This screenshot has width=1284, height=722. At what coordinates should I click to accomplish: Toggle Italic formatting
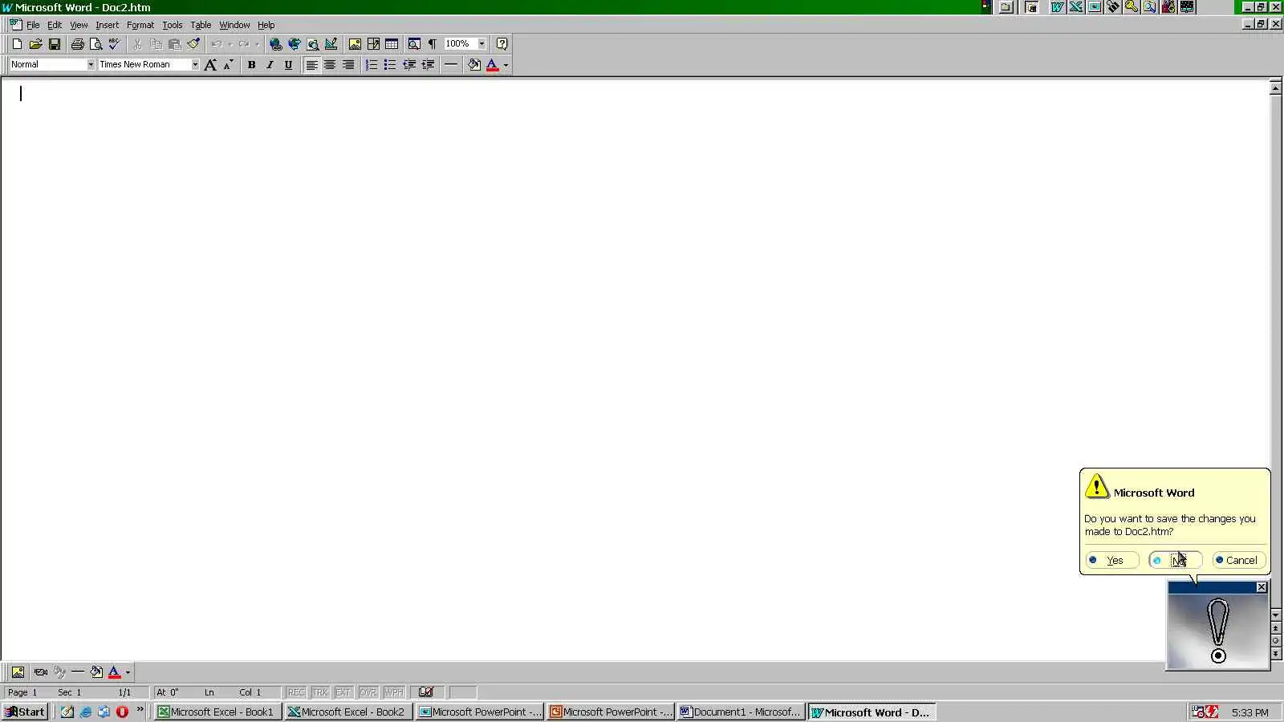tap(270, 65)
